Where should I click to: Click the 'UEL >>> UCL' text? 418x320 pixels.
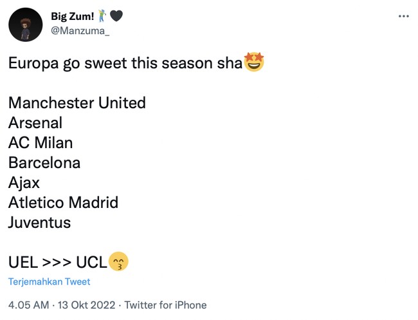coord(58,263)
